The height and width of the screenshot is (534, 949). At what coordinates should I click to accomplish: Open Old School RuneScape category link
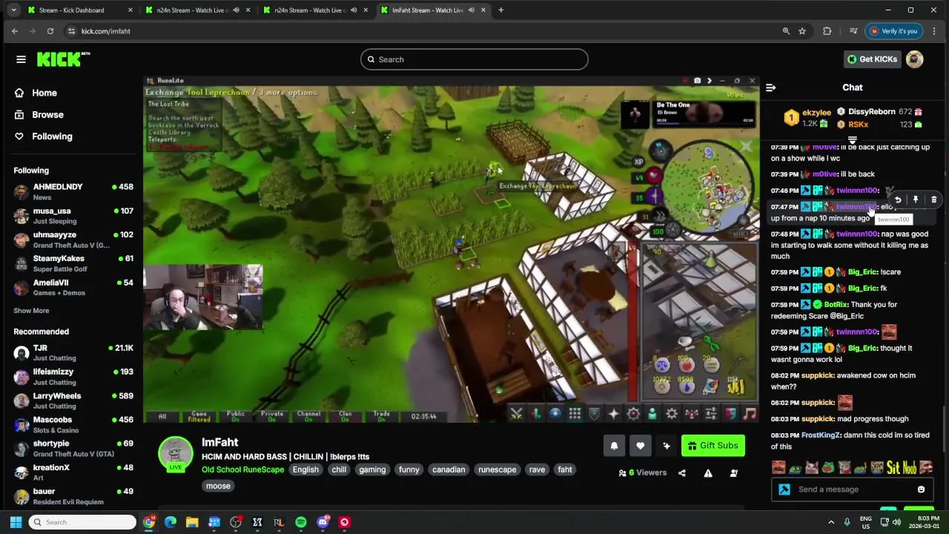point(243,470)
